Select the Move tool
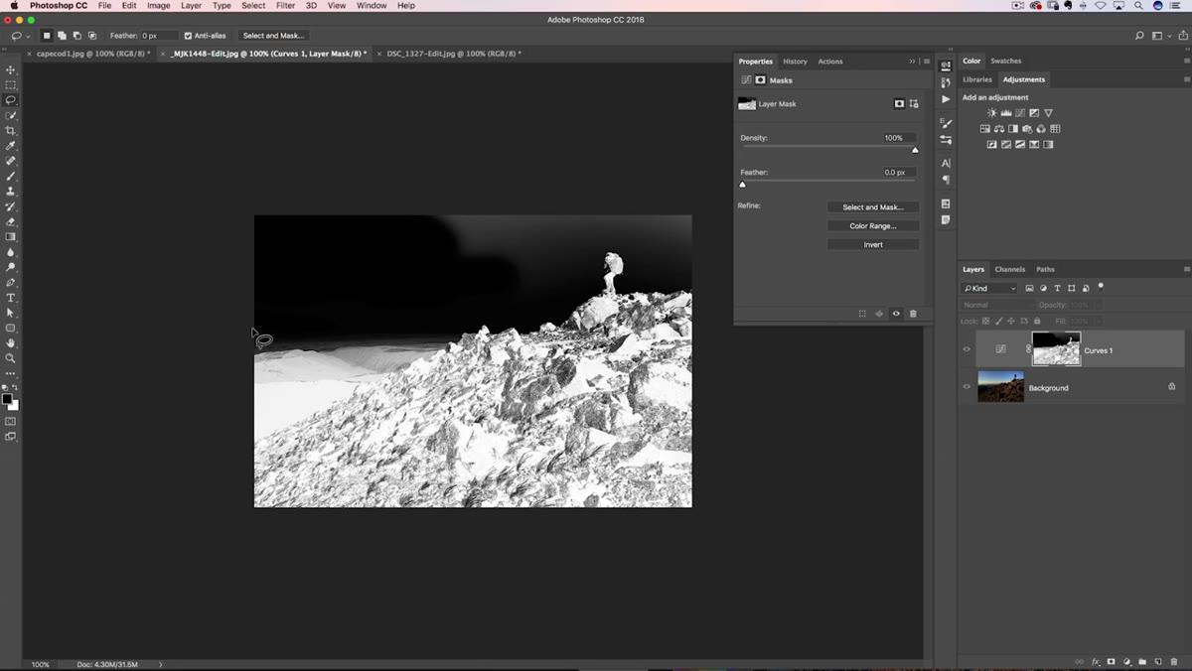Image resolution: width=1192 pixels, height=671 pixels. [x=11, y=69]
